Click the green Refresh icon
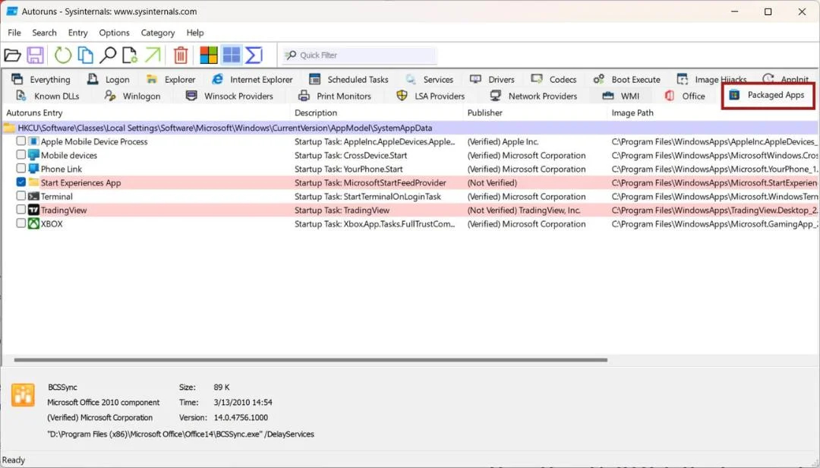The width and height of the screenshot is (820, 468). pyautogui.click(x=63, y=55)
